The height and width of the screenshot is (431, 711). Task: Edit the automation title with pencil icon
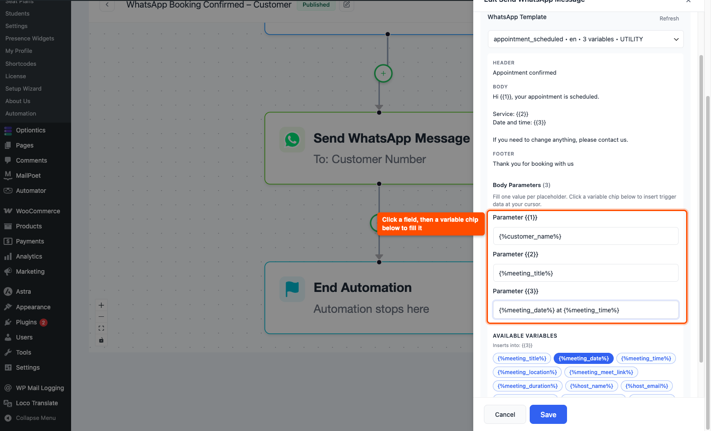tap(347, 5)
